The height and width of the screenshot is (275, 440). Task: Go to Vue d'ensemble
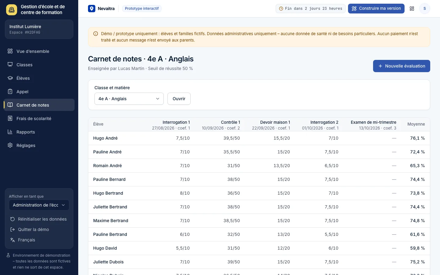point(39,51)
